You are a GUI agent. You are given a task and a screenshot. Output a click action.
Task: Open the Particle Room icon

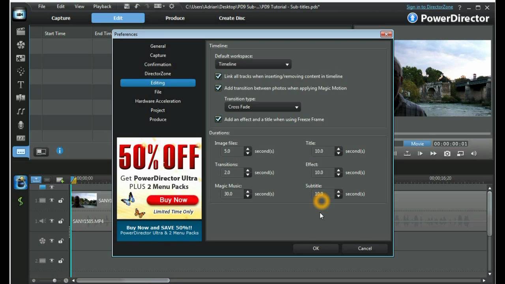(21, 71)
